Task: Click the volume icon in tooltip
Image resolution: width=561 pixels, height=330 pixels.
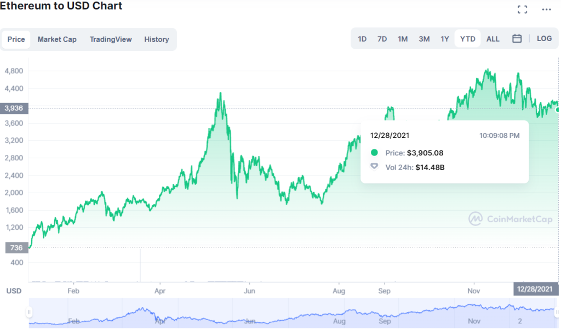Action: click(374, 166)
